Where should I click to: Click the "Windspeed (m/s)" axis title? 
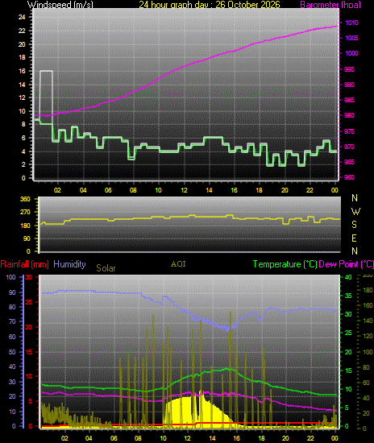coord(60,4)
